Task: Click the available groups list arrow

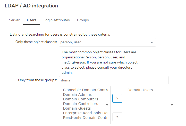Action: click(107, 105)
